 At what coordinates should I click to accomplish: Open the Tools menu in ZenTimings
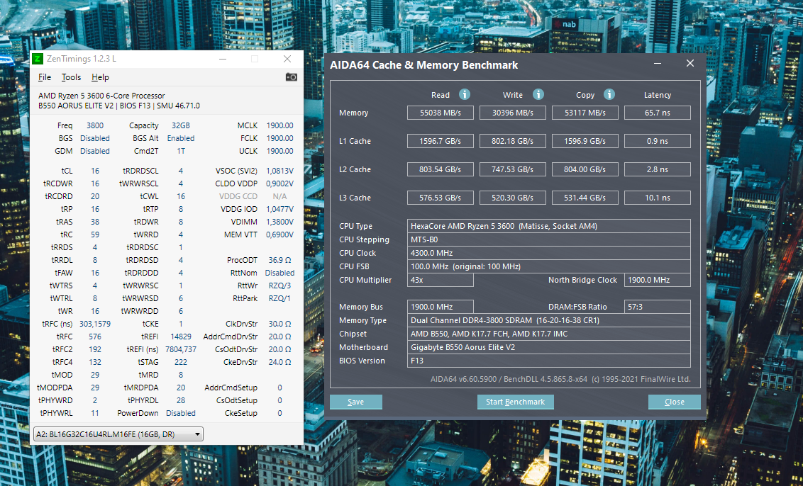click(x=71, y=77)
